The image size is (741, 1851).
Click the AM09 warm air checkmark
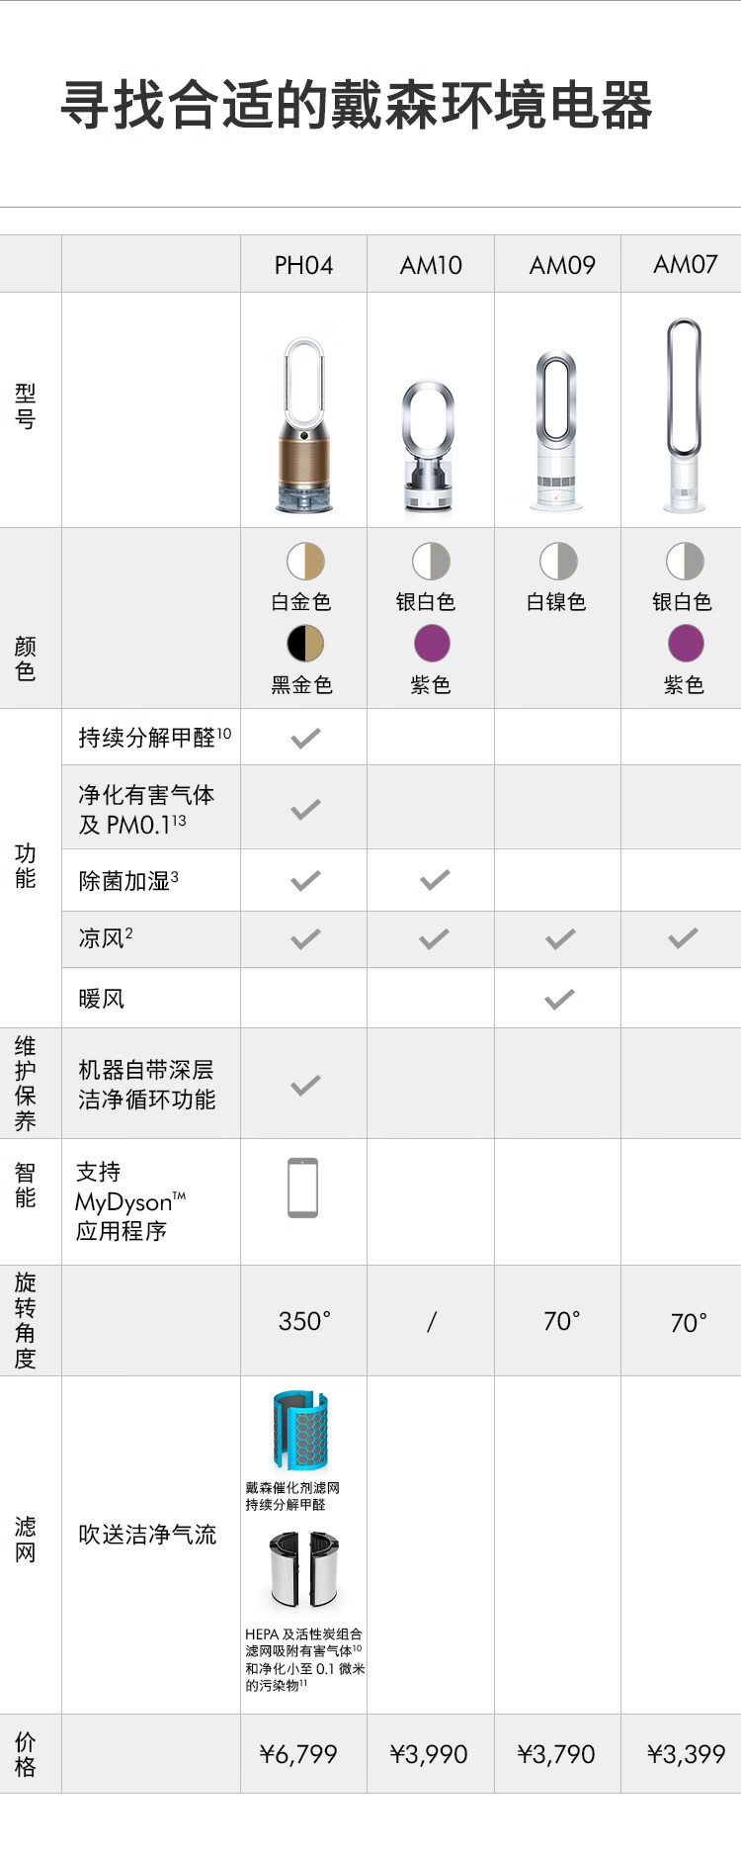(x=559, y=1000)
